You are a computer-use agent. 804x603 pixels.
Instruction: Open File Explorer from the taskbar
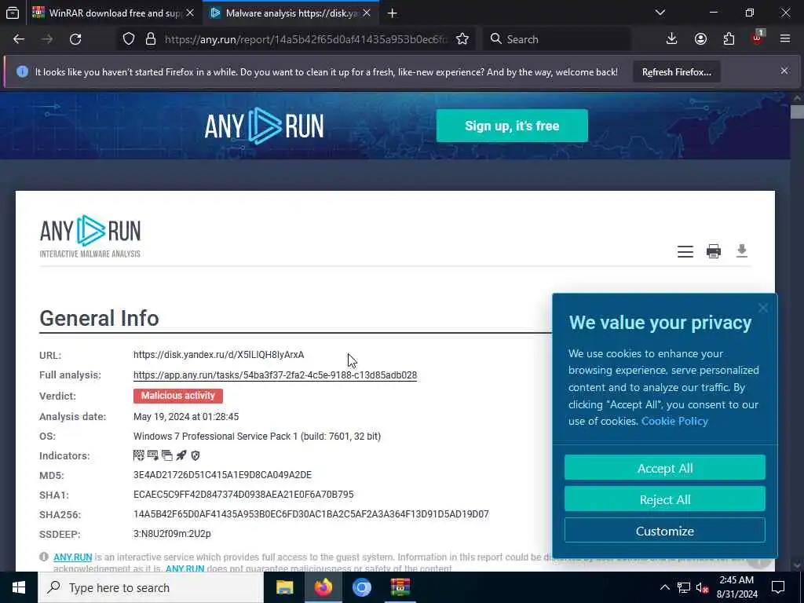(284, 587)
